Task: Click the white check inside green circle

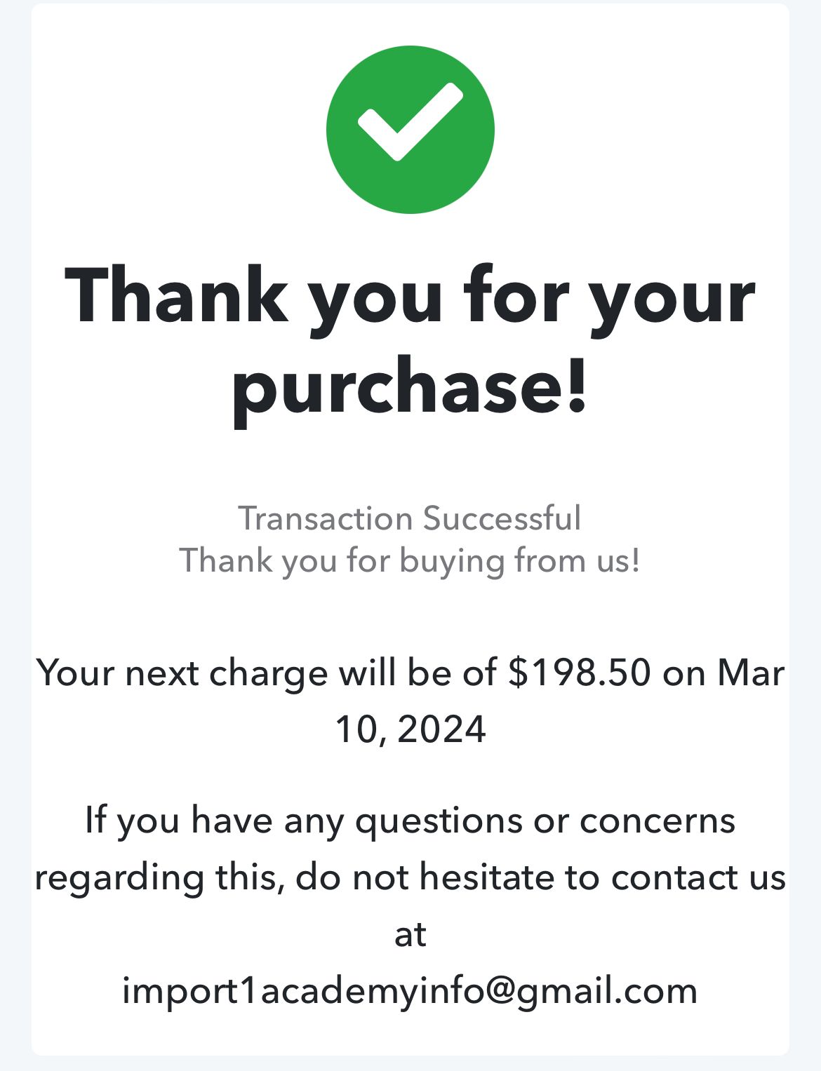Action: point(410,122)
